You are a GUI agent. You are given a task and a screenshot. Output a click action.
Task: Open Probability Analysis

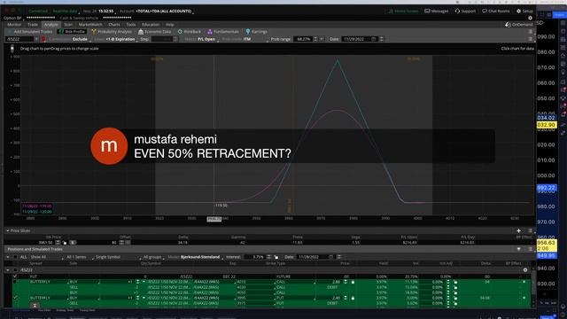[112, 32]
